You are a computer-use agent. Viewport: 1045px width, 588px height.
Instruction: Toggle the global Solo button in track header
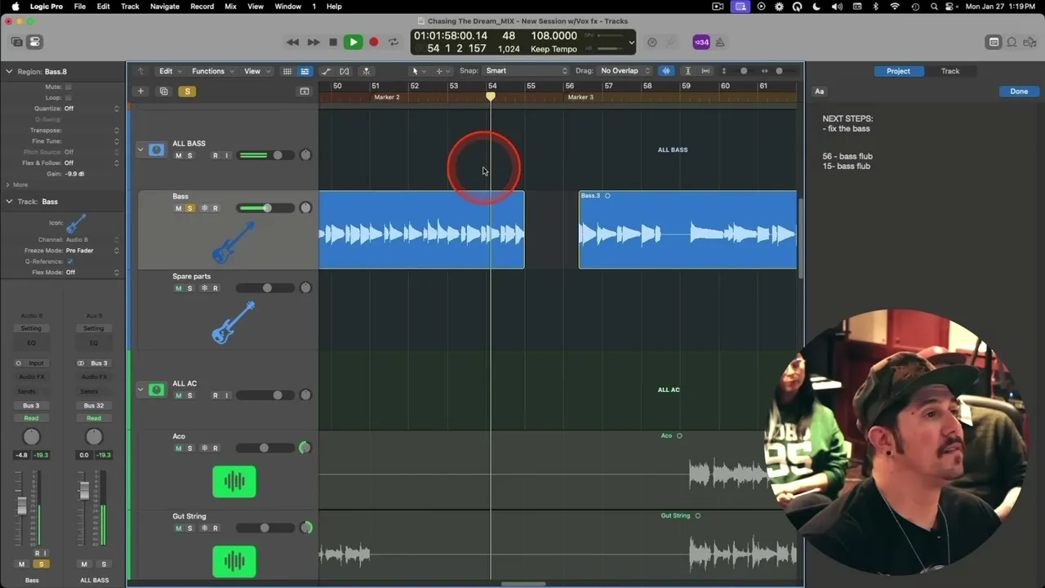pos(187,91)
